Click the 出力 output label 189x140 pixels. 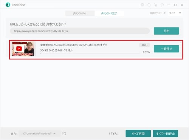[x=14, y=134]
